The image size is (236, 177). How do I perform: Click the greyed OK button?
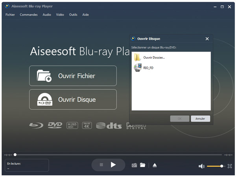180,119
